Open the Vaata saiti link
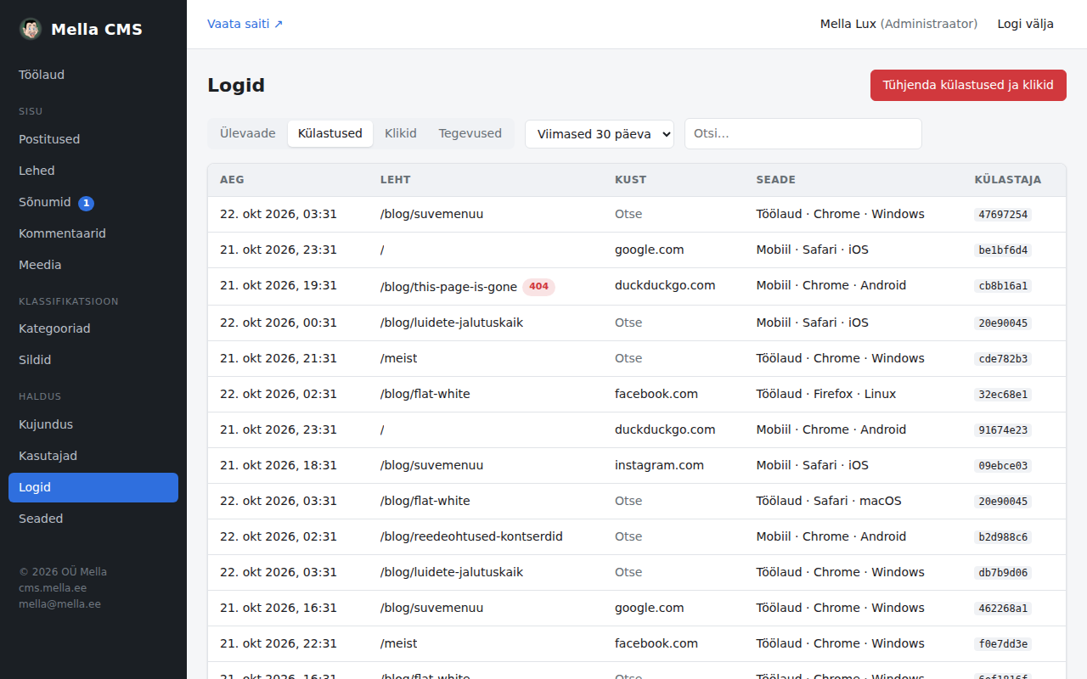 [245, 24]
